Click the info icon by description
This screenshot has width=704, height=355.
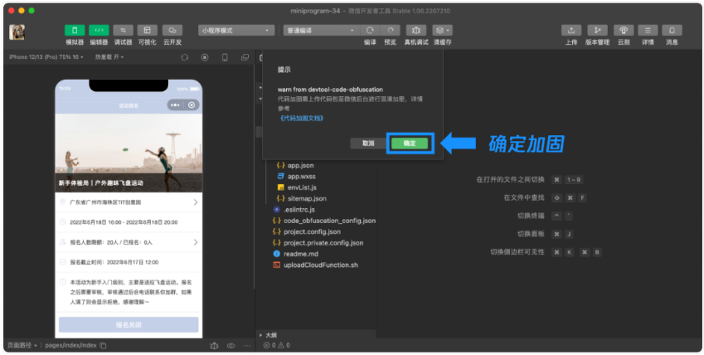(62, 282)
